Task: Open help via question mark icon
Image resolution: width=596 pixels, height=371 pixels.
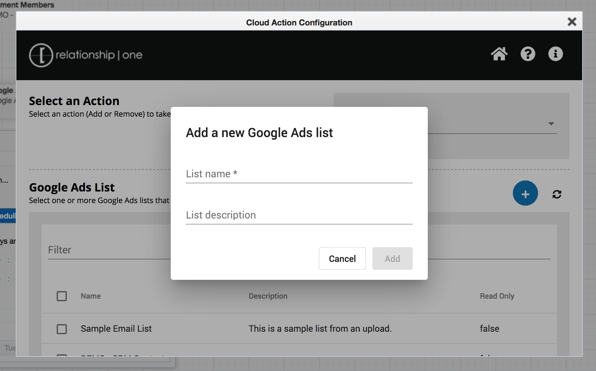Action: [528, 54]
